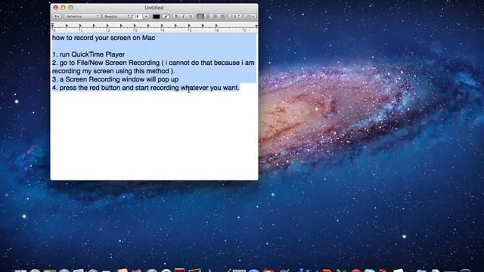This screenshot has height=272, width=484.
Task: Select the tab stop at the 4-inch mark
Action: click(162, 26)
